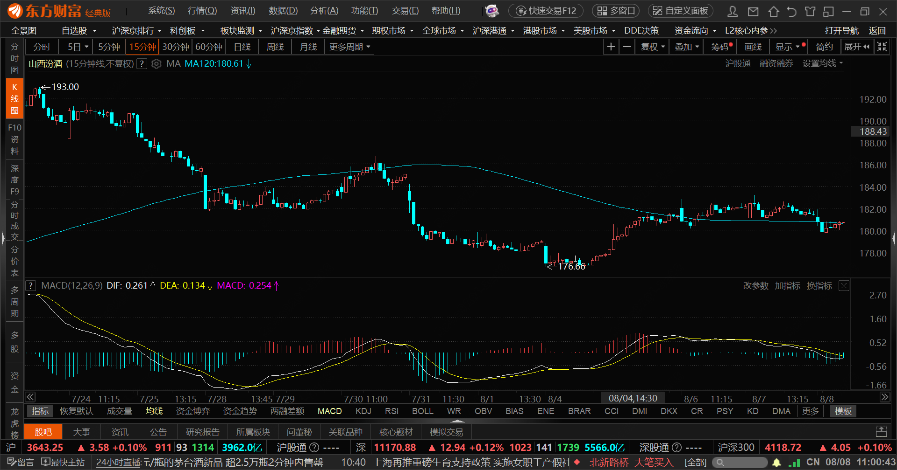
Task: Open the skin theme shirt icon
Action: [x=810, y=11]
